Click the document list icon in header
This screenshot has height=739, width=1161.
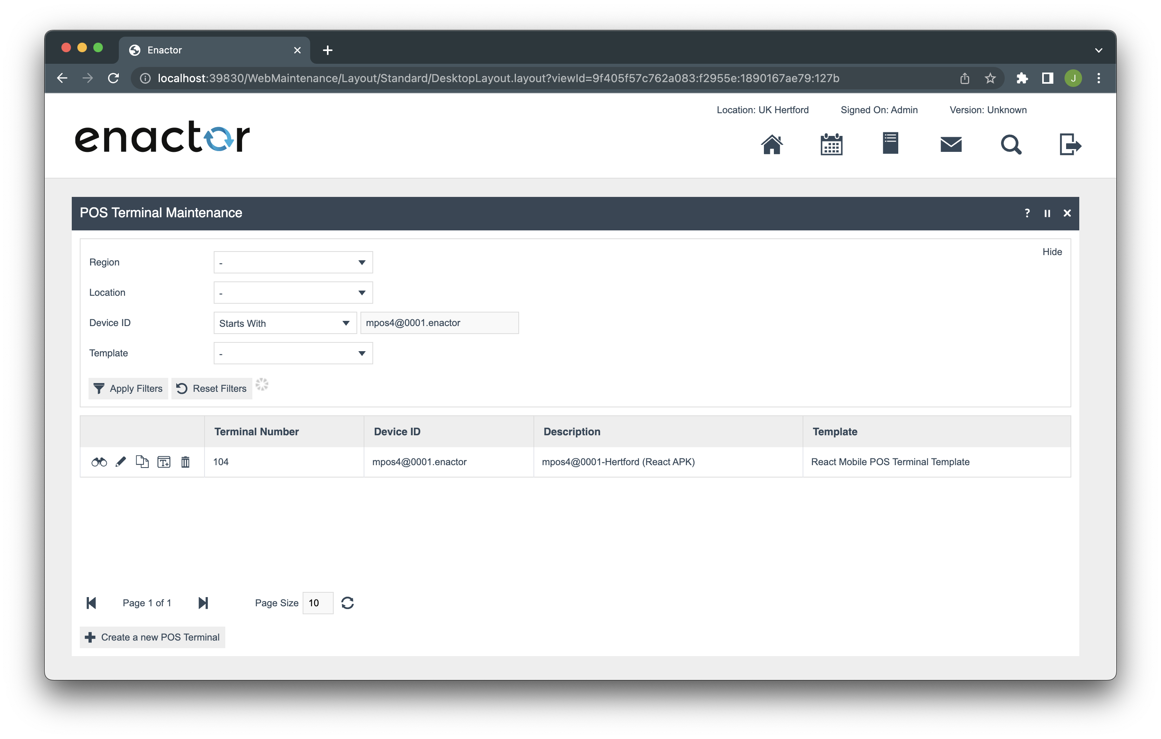[891, 143]
